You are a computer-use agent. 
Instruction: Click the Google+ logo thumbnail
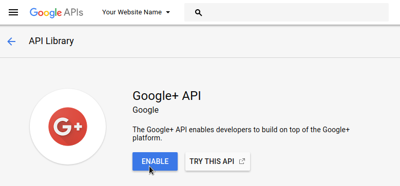(x=68, y=127)
